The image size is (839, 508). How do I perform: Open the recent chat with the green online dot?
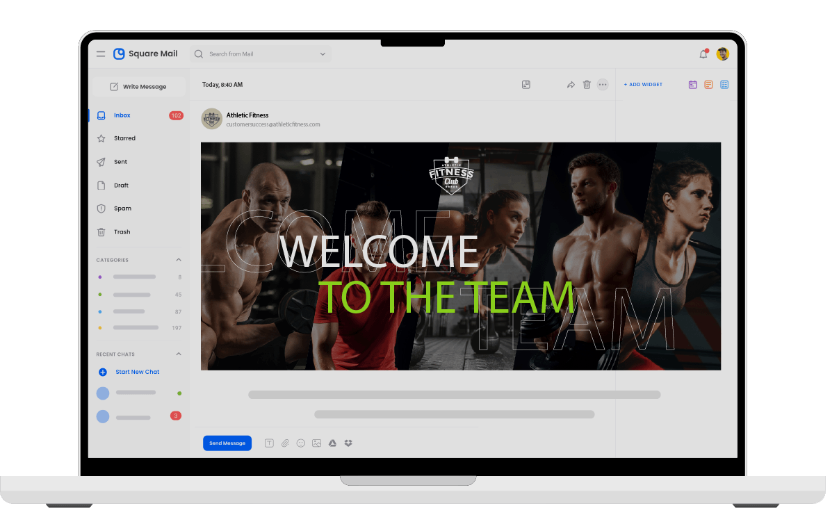coord(139,393)
